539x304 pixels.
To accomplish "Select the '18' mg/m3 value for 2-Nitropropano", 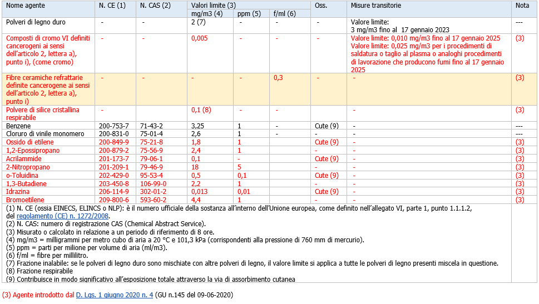I will (195, 167).
